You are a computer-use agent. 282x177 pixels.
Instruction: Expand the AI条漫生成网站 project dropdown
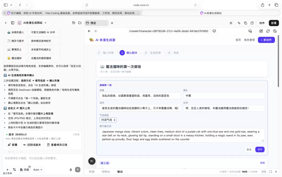pos(45,23)
